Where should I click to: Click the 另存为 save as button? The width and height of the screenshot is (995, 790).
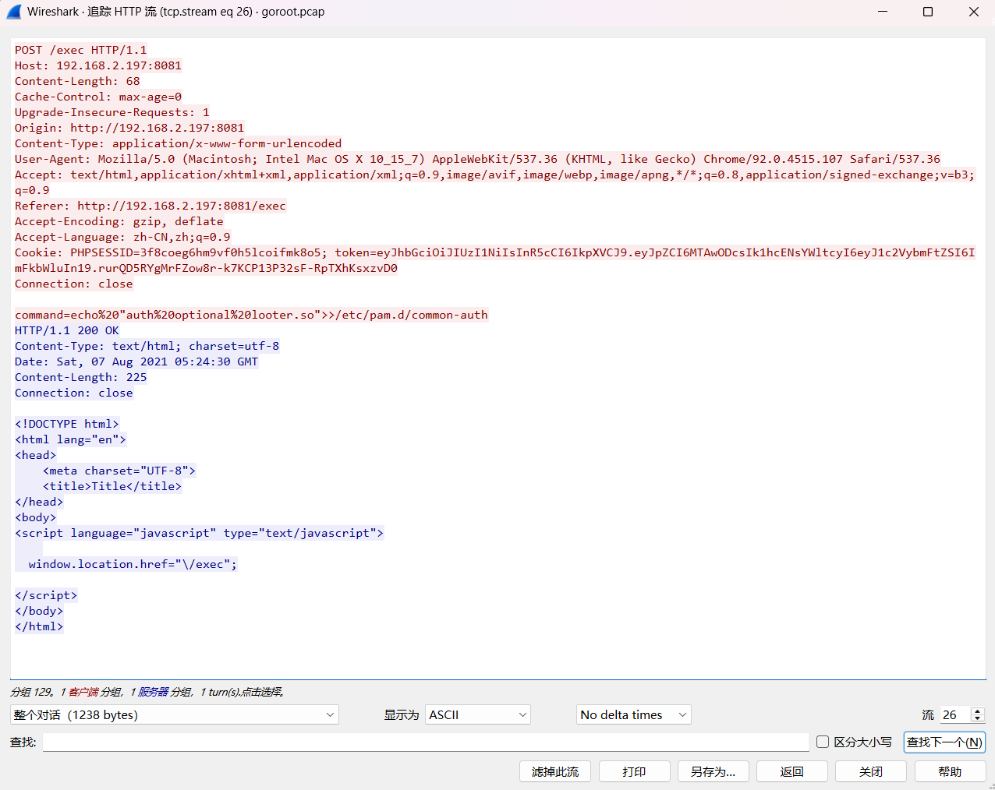(x=713, y=771)
